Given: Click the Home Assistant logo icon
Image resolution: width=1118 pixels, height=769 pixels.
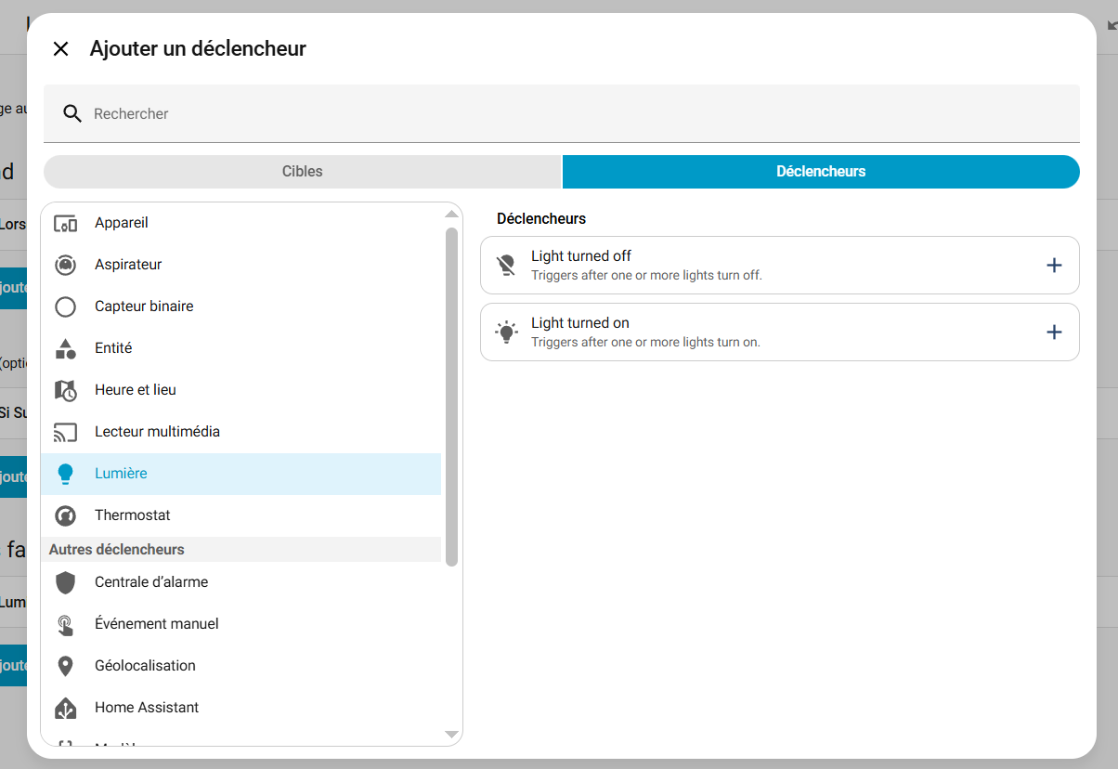Looking at the screenshot, I should coord(65,709).
